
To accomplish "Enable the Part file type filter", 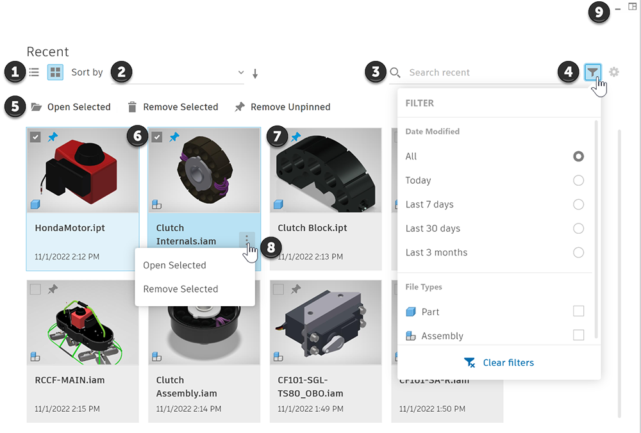I will (578, 311).
